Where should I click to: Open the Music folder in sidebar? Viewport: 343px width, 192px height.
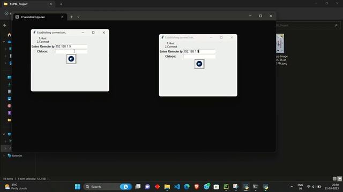[x=10, y=106]
